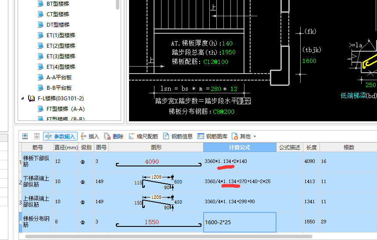Click the row 4 header selector
The width and height of the screenshot is (377, 240).
pos(21,222)
